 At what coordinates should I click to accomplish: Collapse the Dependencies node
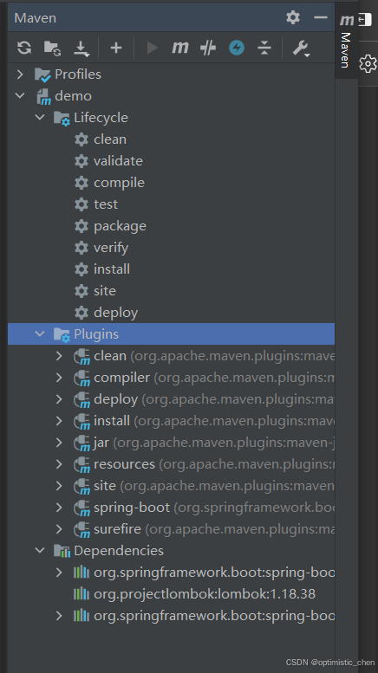tap(40, 550)
